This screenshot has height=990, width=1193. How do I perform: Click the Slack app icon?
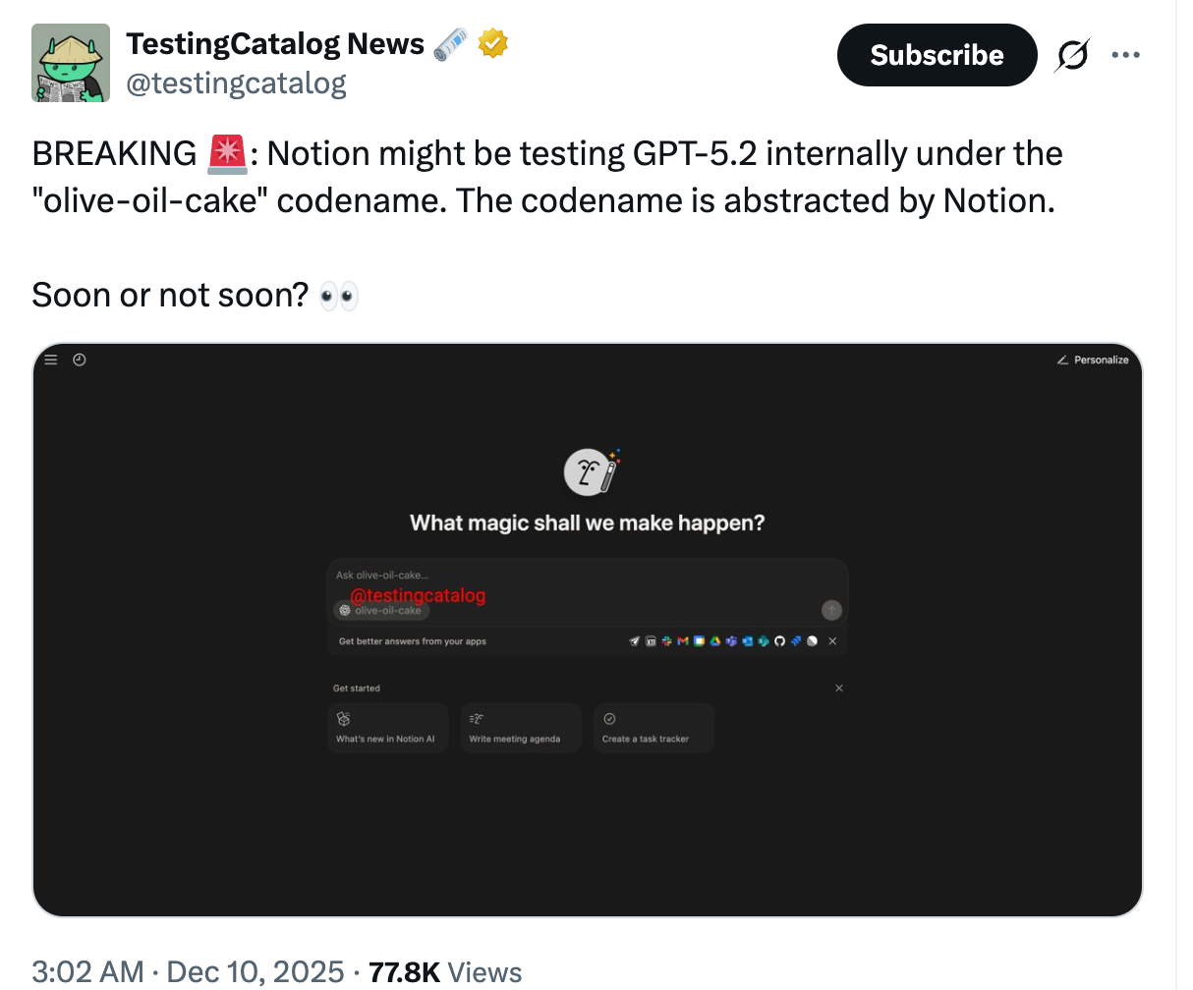(666, 641)
